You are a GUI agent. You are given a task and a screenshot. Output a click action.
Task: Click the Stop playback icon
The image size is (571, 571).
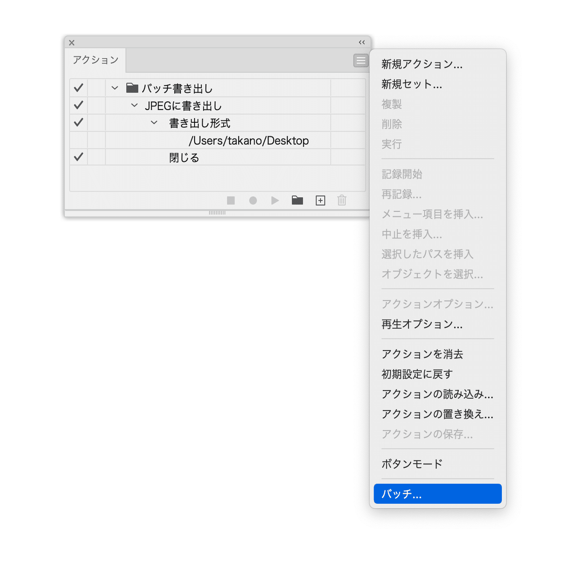pos(230,200)
